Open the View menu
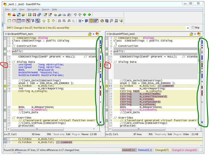This screenshot has height=155, width=209. coord(22,9)
